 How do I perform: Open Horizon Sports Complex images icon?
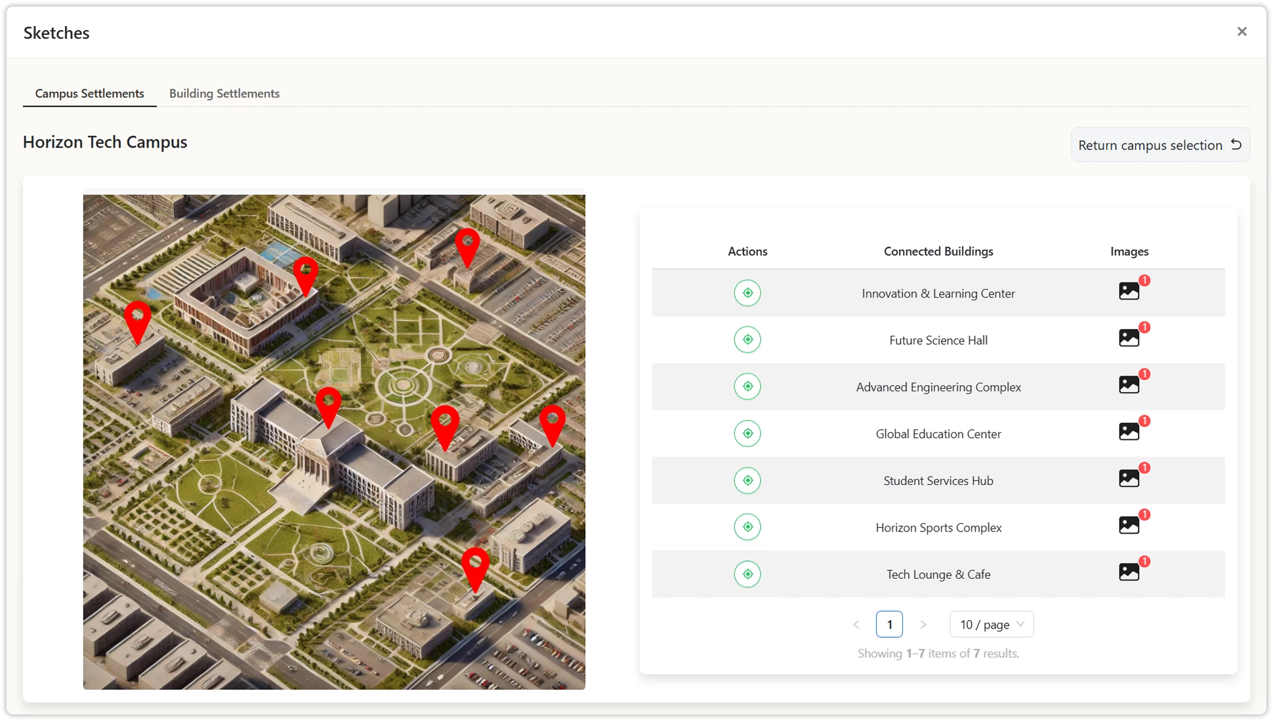(x=1129, y=525)
